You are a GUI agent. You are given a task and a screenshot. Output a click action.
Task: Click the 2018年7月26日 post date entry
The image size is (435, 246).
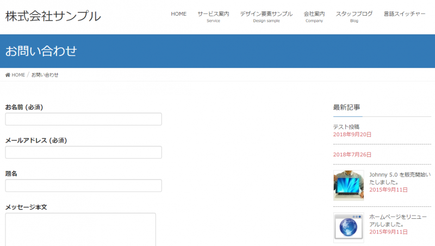pyautogui.click(x=352, y=155)
